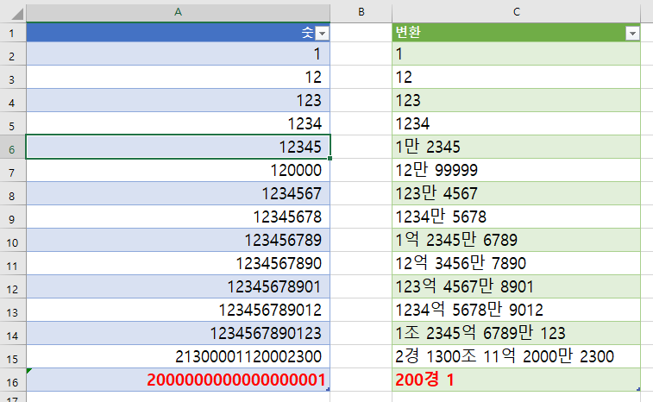Click the cell containing 2130001120002300

pos(179,356)
